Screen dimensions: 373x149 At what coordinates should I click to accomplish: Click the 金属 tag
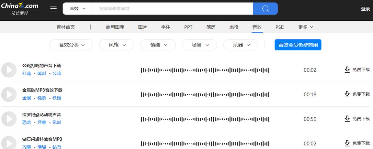point(27,98)
